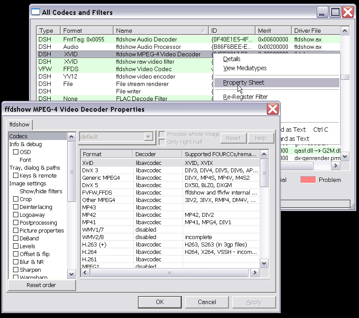Image resolution: width=359 pixels, height=318 pixels.
Task: Click the All Codecs and Filters window icon
Action: [35, 12]
